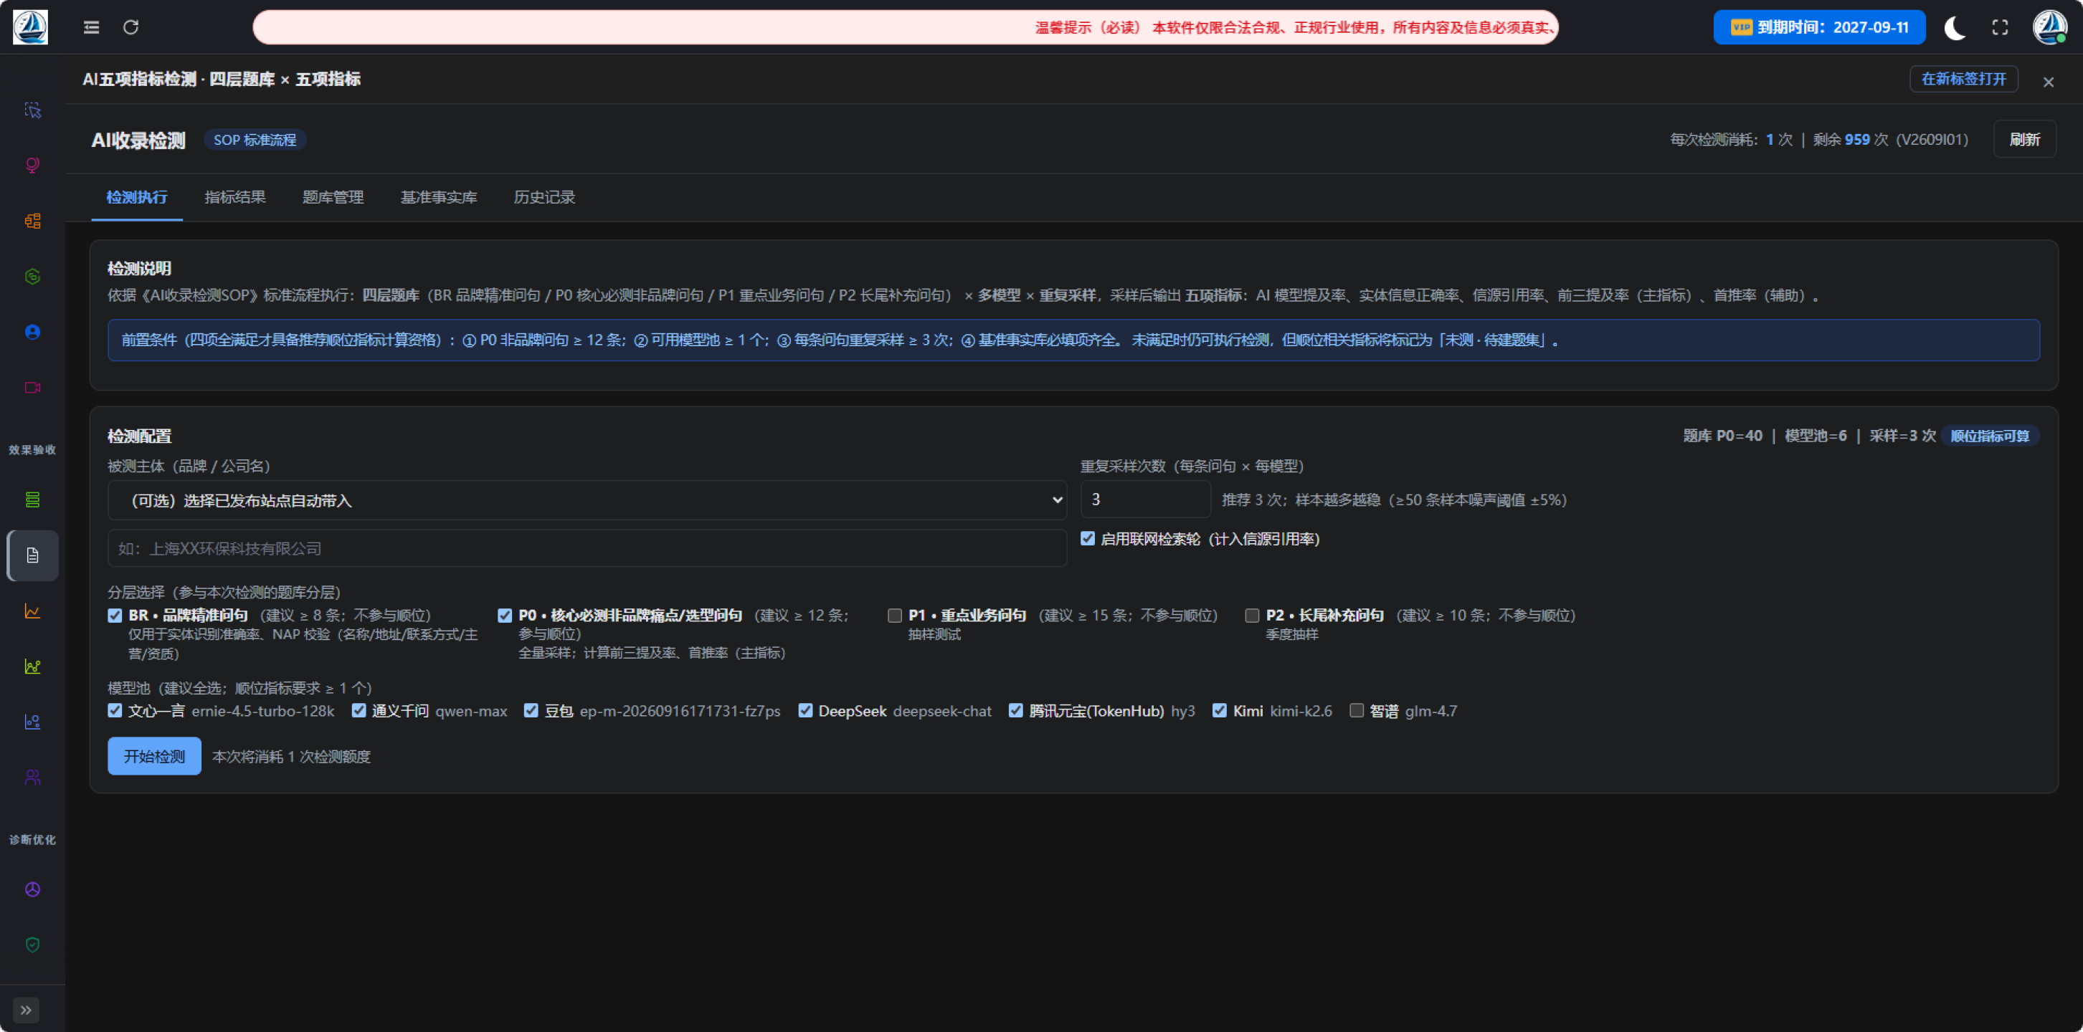2083x1032 pixels.
Task: Open the 选择已发布站点自动带入 dropdown
Action: point(587,500)
